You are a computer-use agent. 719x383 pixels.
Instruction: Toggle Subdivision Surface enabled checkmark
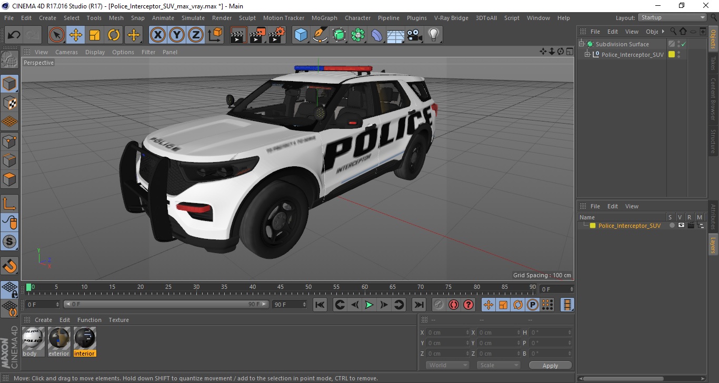tap(684, 44)
